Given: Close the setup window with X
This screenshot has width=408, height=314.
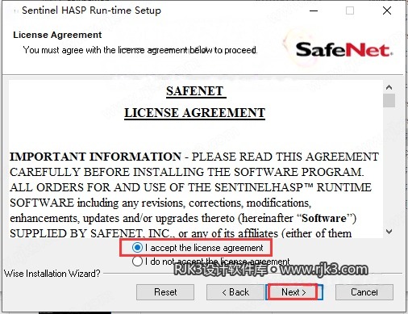Looking at the screenshot, I should 387,10.
